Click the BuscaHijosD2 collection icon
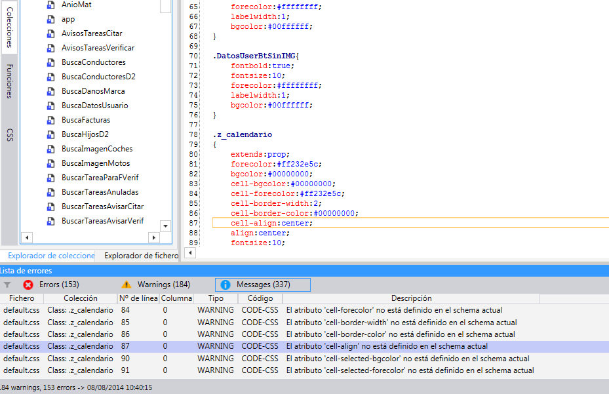The height and width of the screenshot is (394, 609). 50,134
